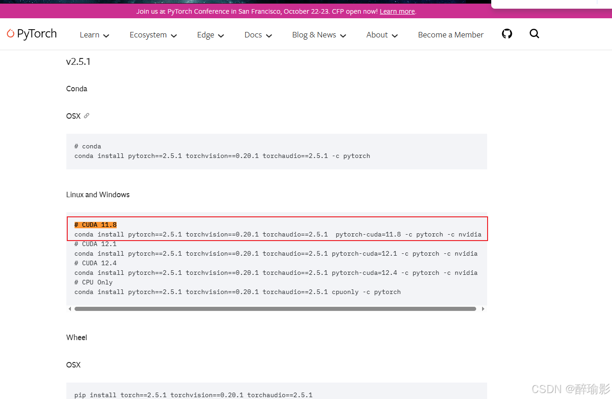
Task: Click the Conda section heading
Action: 77,89
